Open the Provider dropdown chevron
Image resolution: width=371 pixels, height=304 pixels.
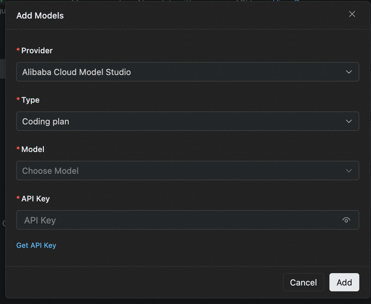pos(349,72)
